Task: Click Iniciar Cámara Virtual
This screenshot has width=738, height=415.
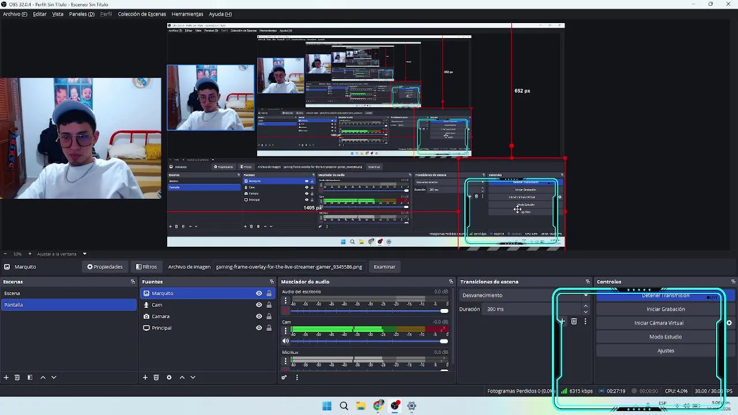Action: coord(659,323)
